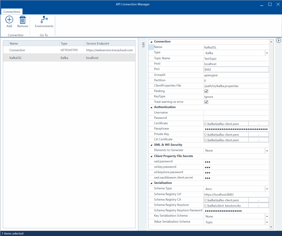This screenshot has width=282, height=236.
Task: Browse for Schema Registry Keystore file
Action: pos(258,206)
